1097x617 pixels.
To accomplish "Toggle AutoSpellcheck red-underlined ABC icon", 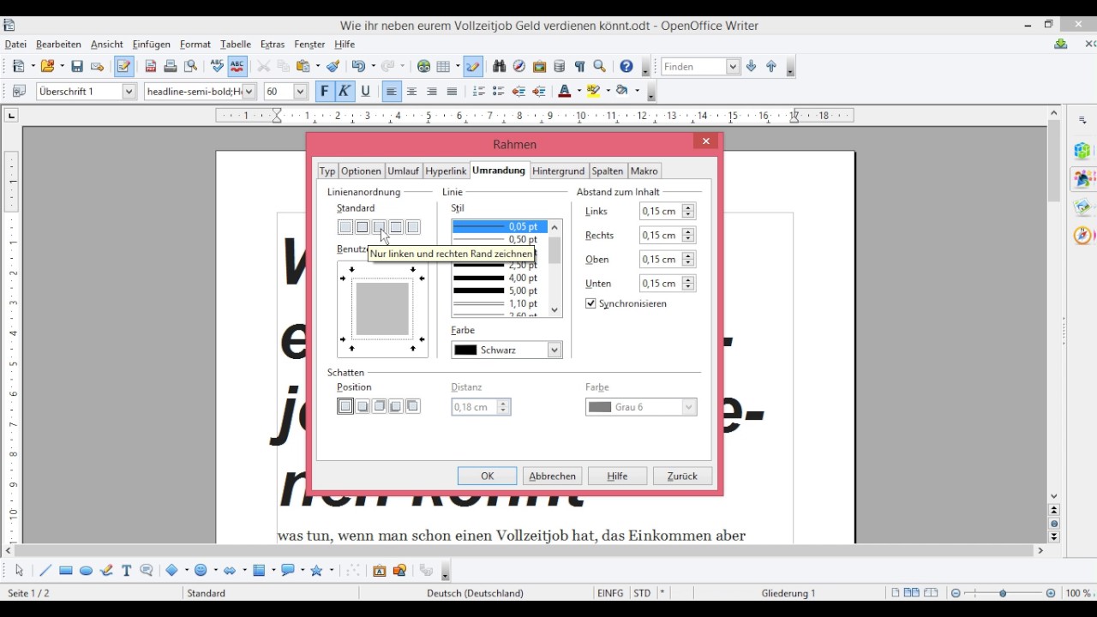I will 237,66.
